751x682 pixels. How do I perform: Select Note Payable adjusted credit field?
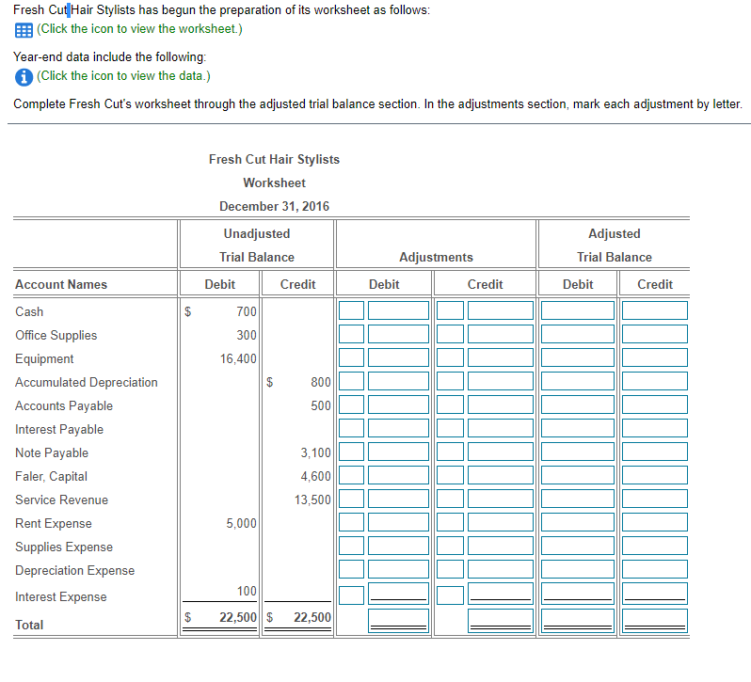pyautogui.click(x=654, y=451)
